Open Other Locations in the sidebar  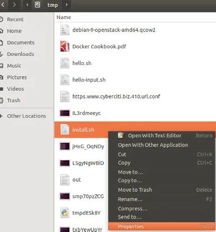click(26, 116)
